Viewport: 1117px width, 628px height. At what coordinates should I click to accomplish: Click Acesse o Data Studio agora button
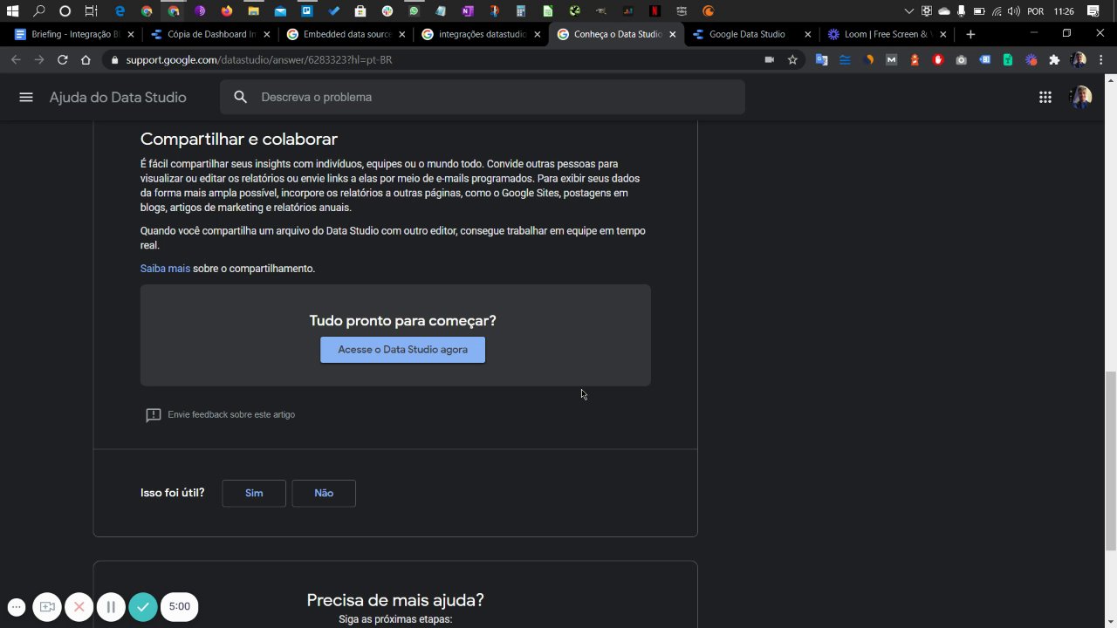pos(402,350)
